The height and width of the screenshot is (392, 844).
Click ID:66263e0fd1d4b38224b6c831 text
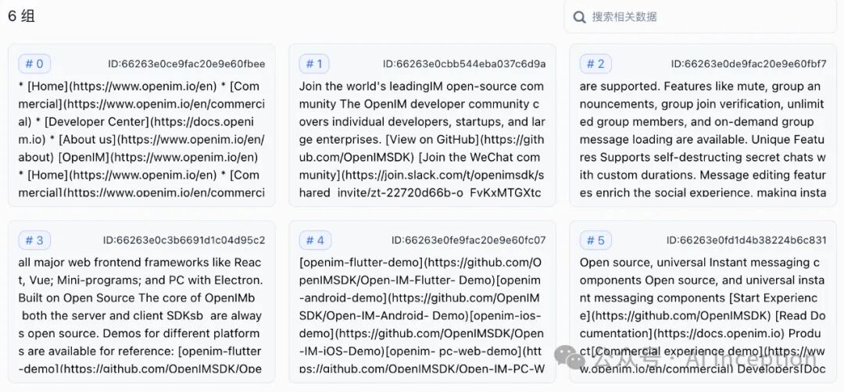tap(746, 241)
